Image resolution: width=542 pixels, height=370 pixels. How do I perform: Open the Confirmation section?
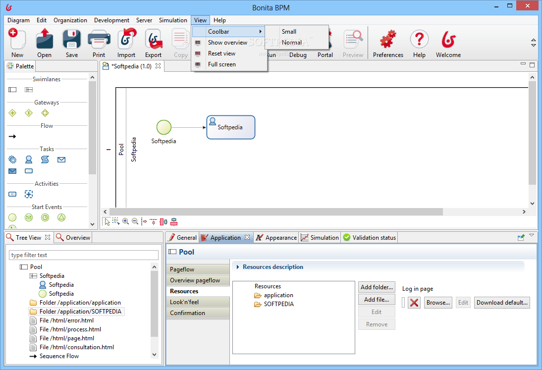(198, 313)
